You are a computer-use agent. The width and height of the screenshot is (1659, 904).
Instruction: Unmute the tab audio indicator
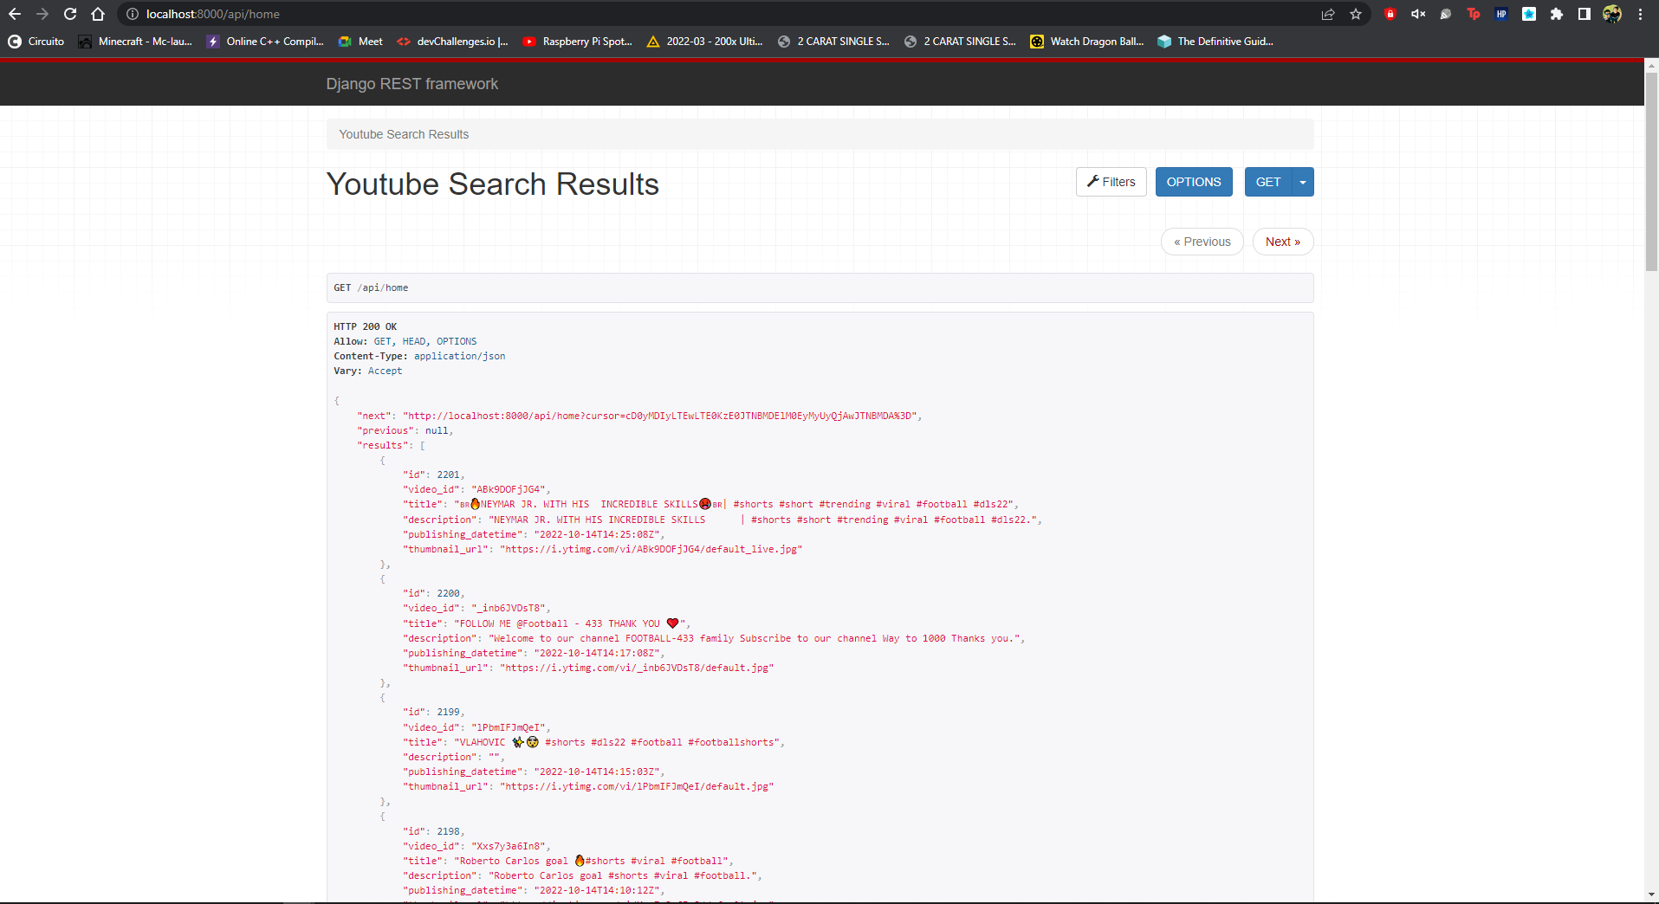click(1418, 14)
